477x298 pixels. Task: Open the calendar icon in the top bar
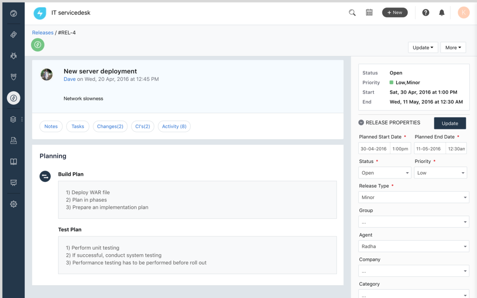[x=369, y=13]
